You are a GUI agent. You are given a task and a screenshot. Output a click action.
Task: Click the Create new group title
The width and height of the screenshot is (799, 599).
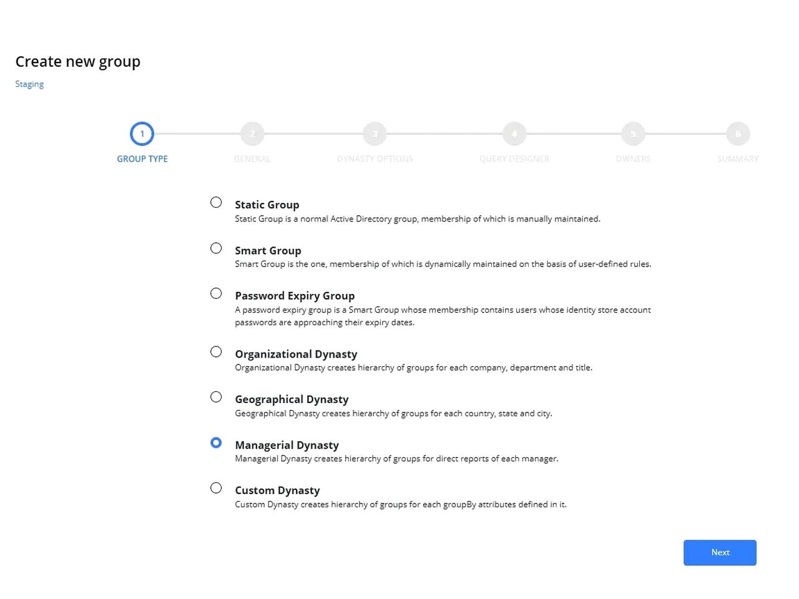point(77,61)
